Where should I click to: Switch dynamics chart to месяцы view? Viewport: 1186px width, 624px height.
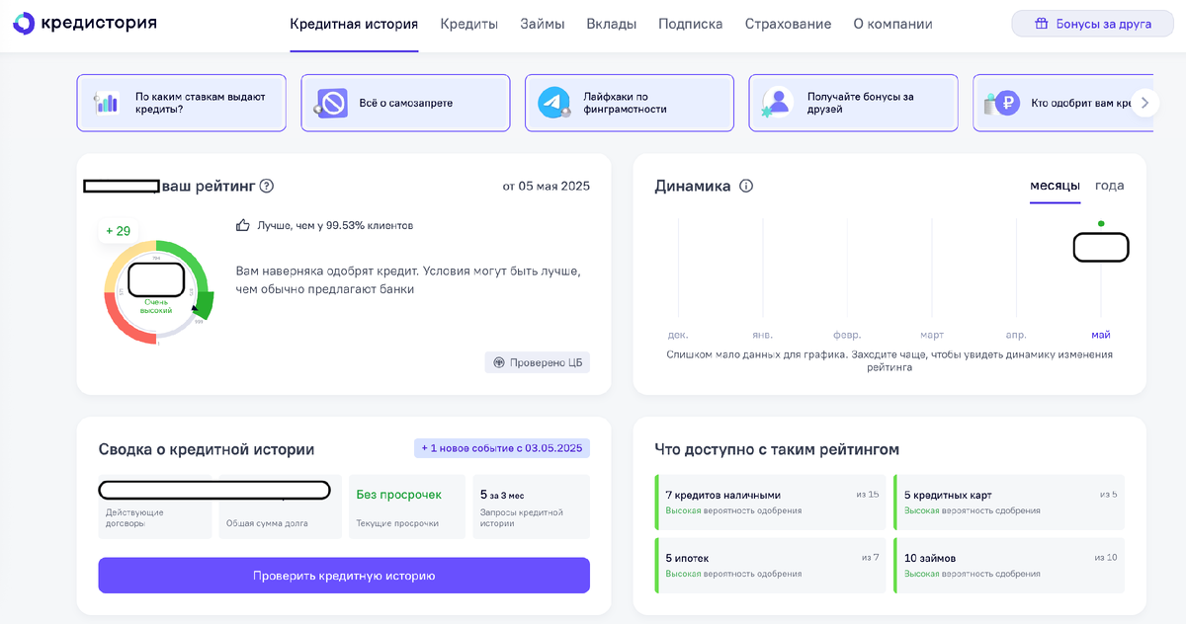pyautogui.click(x=1057, y=186)
